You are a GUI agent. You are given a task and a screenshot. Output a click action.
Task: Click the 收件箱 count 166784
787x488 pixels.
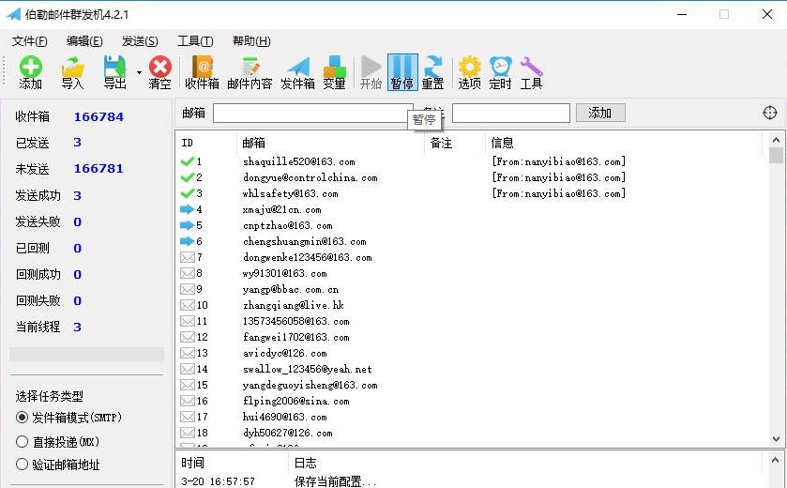click(98, 117)
